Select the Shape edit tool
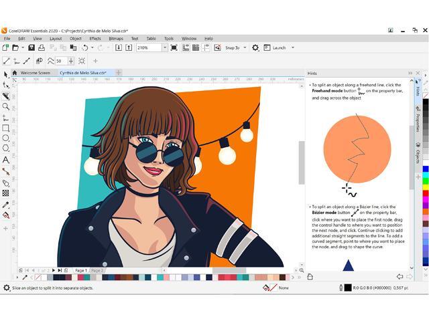Screen dimensions: 429x321 click(x=5, y=85)
